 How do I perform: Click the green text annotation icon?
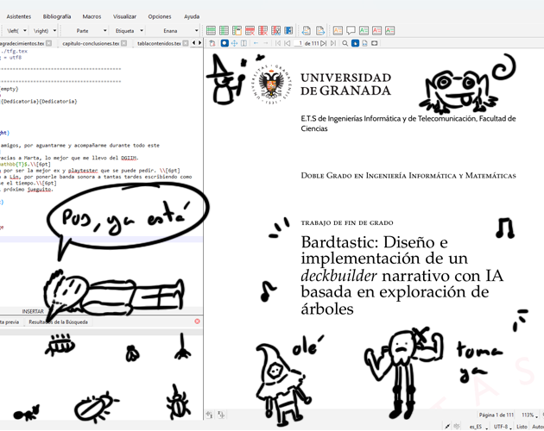364,30
